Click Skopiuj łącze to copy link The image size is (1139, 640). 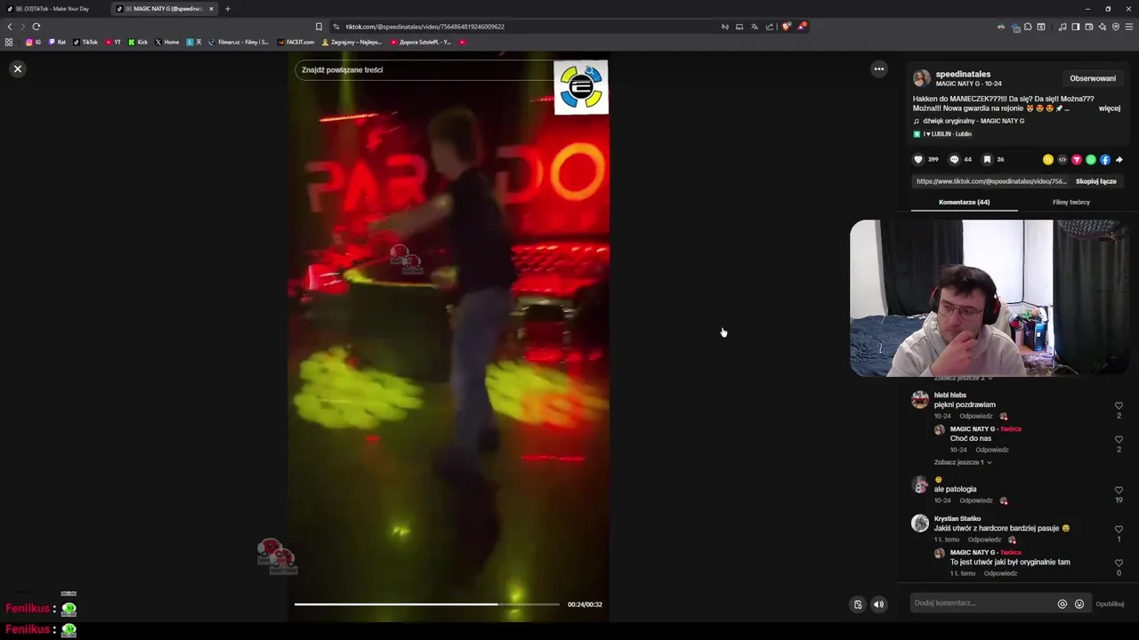[x=1095, y=181]
